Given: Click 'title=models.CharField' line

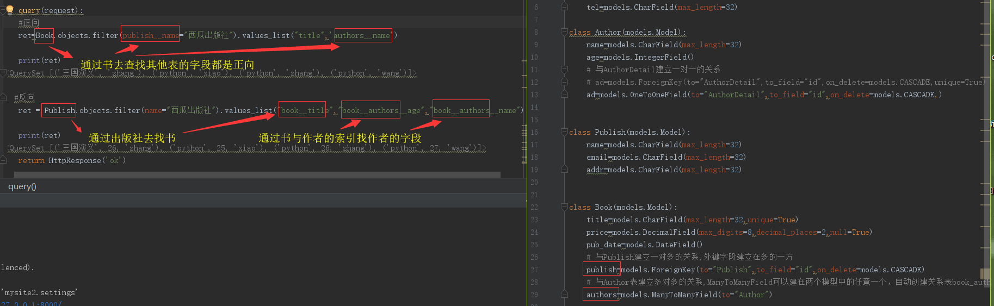Looking at the screenshot, I should tap(692, 220).
